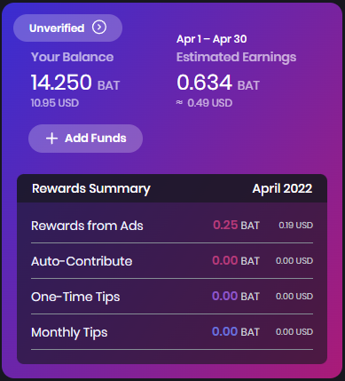Click the 0.19 USD ads reward value
Viewport: 345px width, 381px height.
(x=295, y=226)
